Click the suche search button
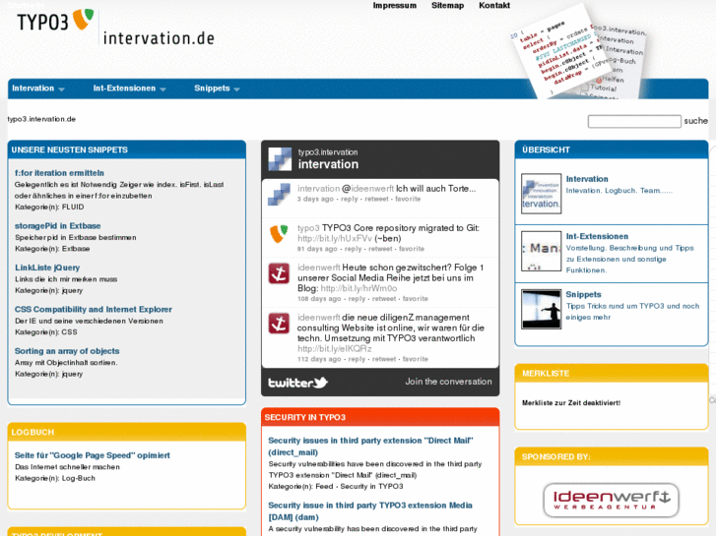 click(x=695, y=121)
